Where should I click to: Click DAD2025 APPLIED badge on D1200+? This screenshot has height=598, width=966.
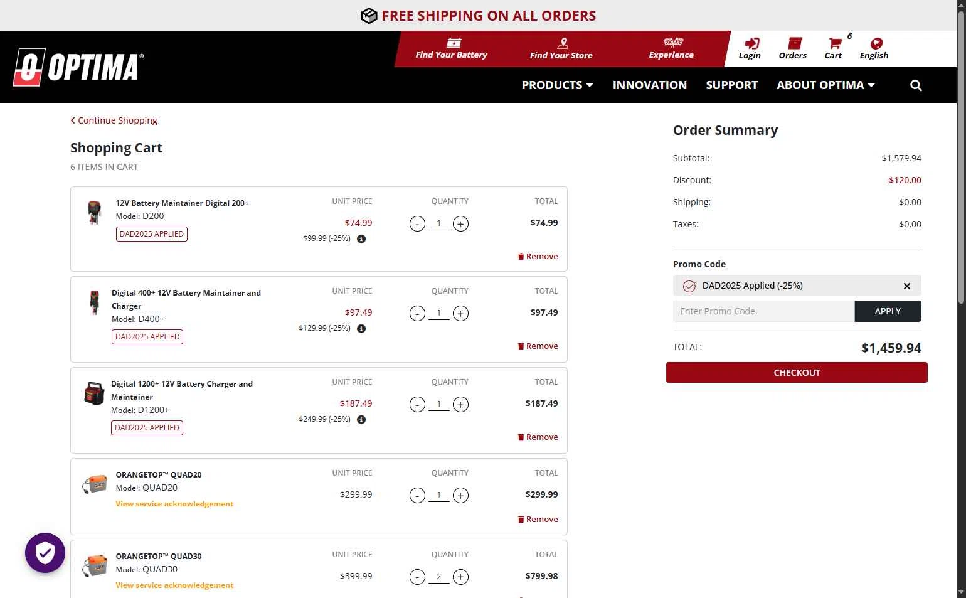pyautogui.click(x=147, y=428)
